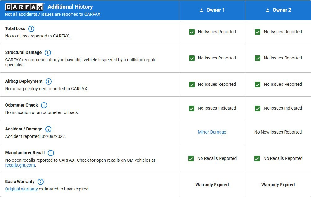Click Owner 2 'No Recalls Reported' text
The width and height of the screenshot is (311, 197).
283,158
